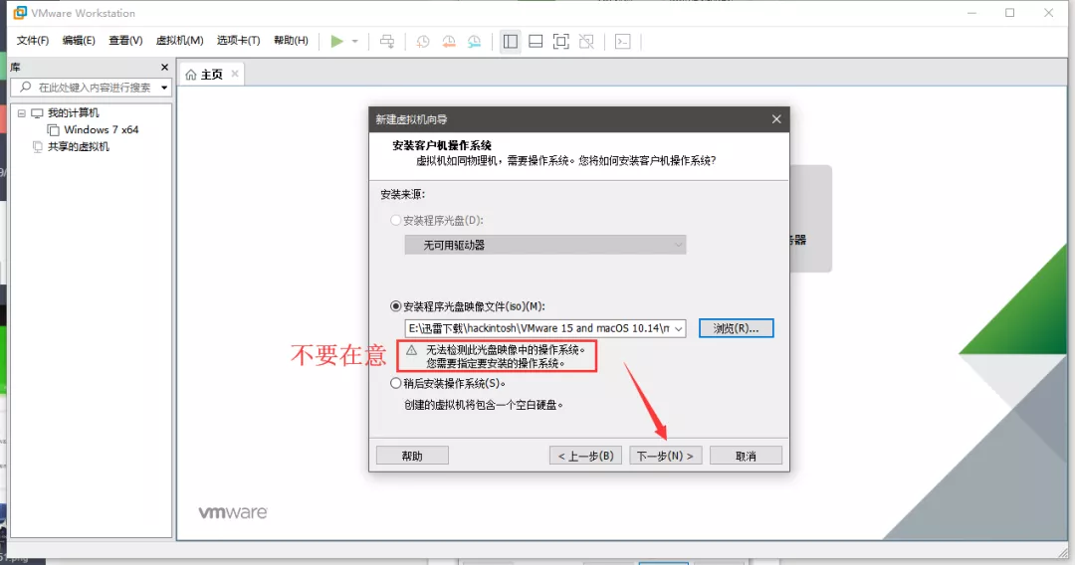Click the 安装客户机操作系统 heading text
Screen dimensions: 1075x565
click(x=442, y=145)
